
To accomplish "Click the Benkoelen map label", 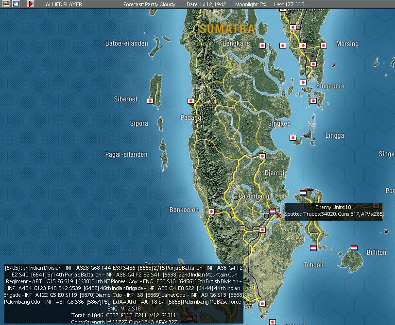I will coord(184,210).
